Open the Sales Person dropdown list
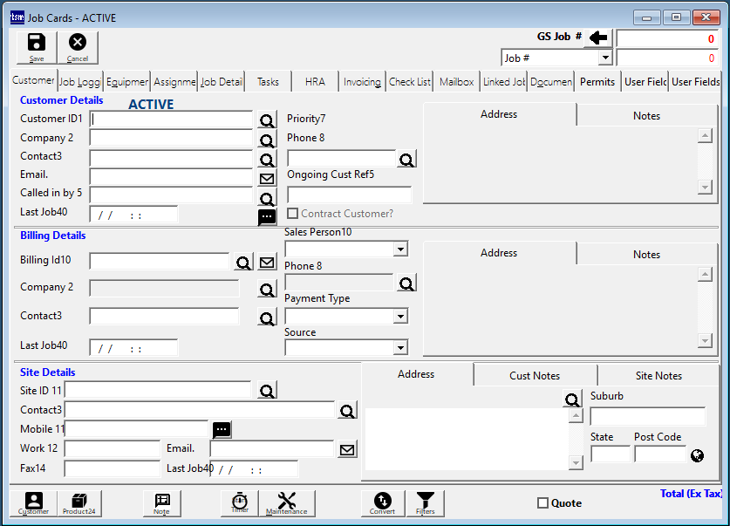 point(399,249)
